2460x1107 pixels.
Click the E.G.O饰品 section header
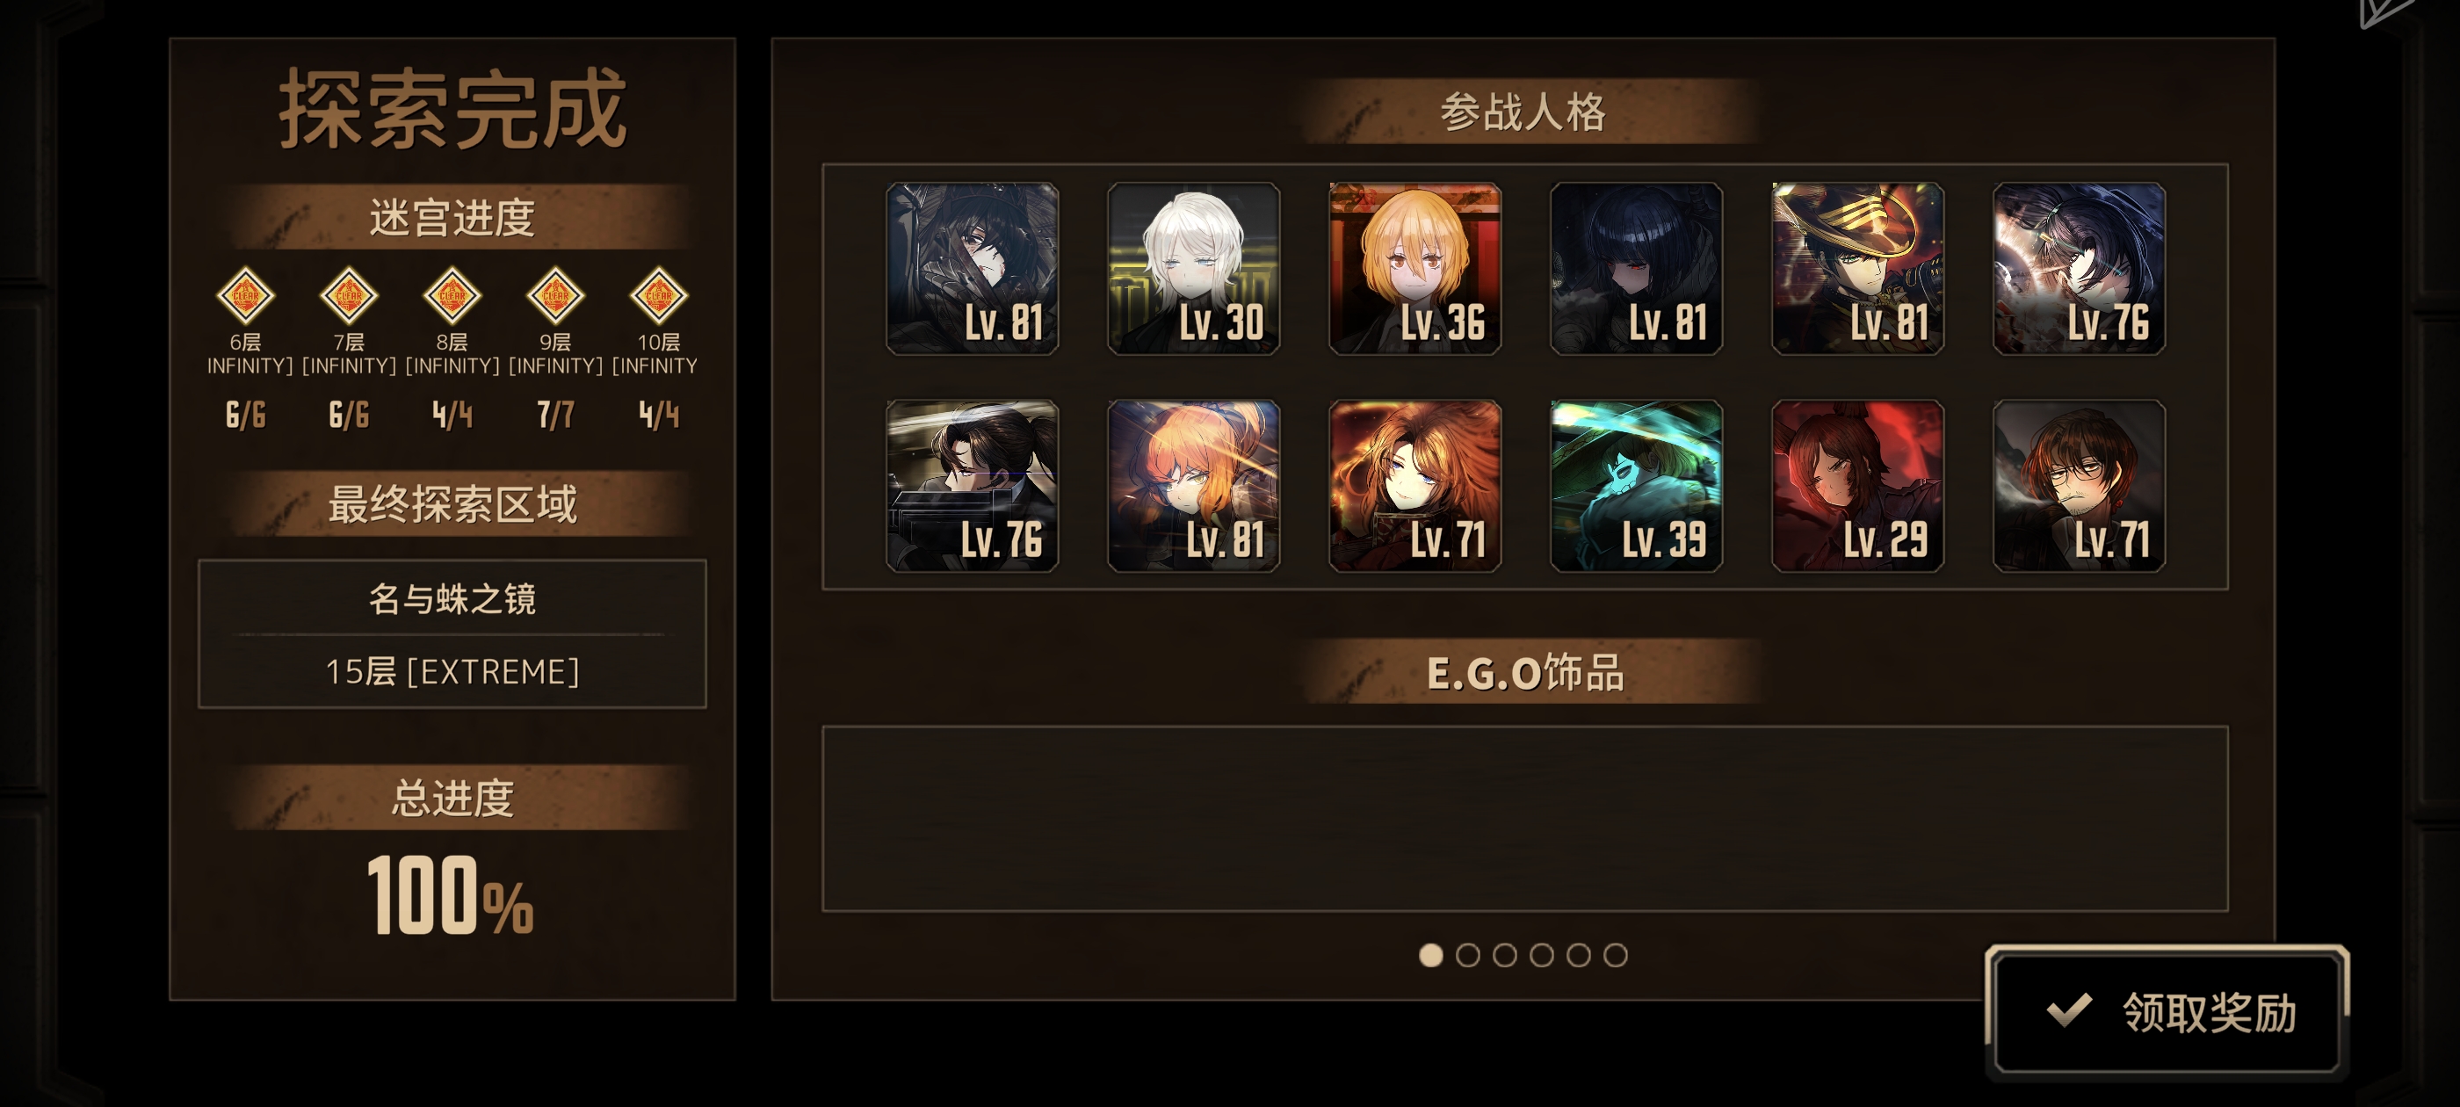coord(1525,672)
